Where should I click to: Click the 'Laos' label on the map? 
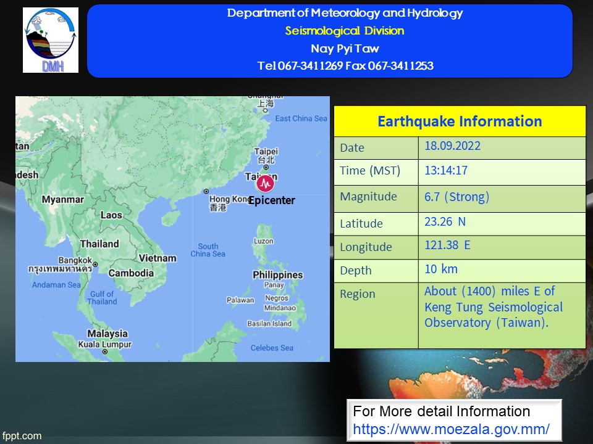pos(111,215)
